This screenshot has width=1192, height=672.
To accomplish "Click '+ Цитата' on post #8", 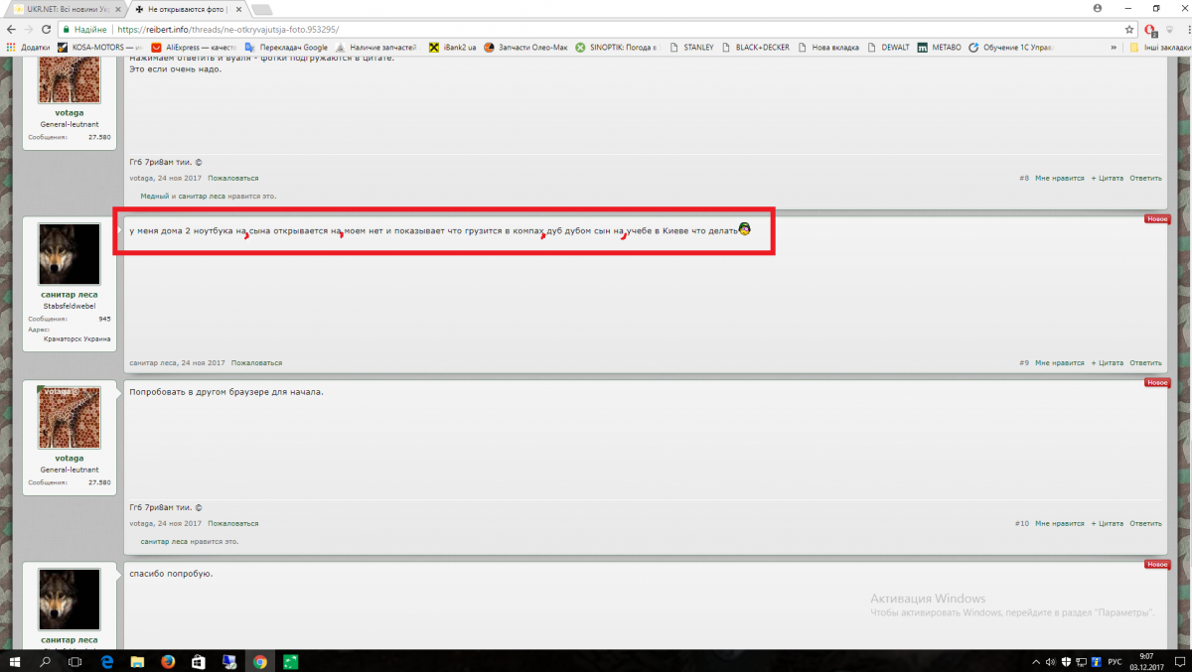I will (x=1107, y=178).
